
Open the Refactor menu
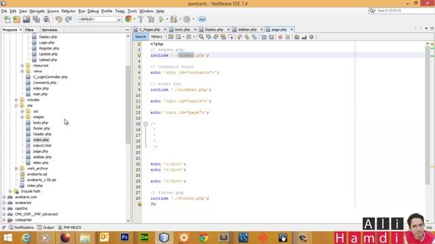pyautogui.click(x=69, y=11)
